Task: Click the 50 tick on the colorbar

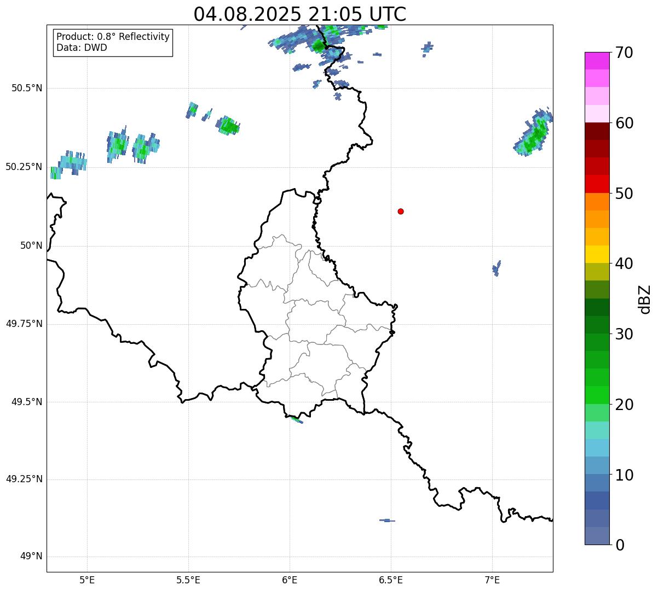Action: [x=624, y=194]
